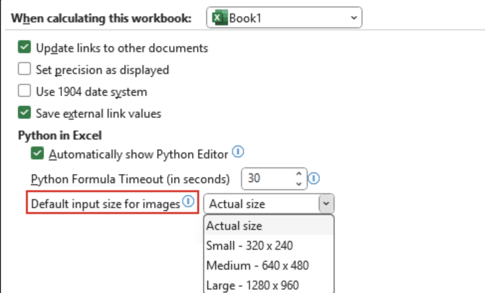Open the Book1 workbook dropdown chevron

pos(354,18)
